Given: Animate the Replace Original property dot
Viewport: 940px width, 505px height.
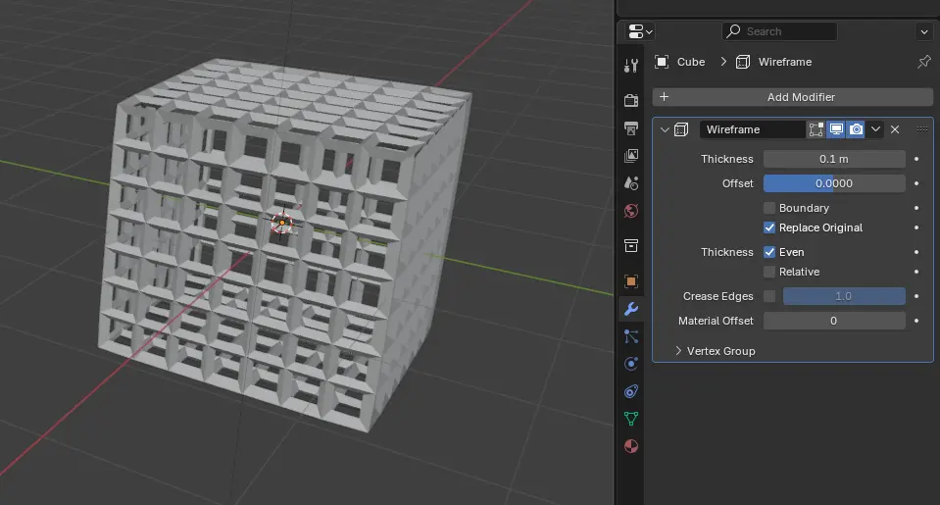Looking at the screenshot, I should click(916, 227).
